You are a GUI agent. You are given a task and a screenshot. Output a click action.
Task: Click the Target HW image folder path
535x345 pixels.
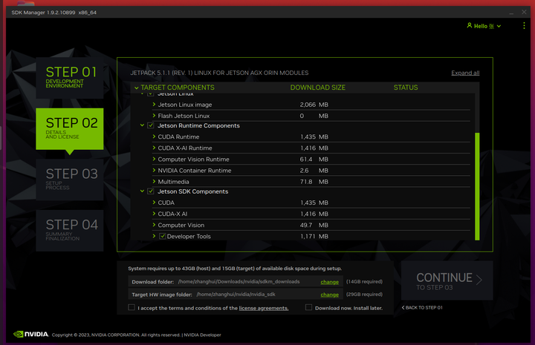(236, 295)
